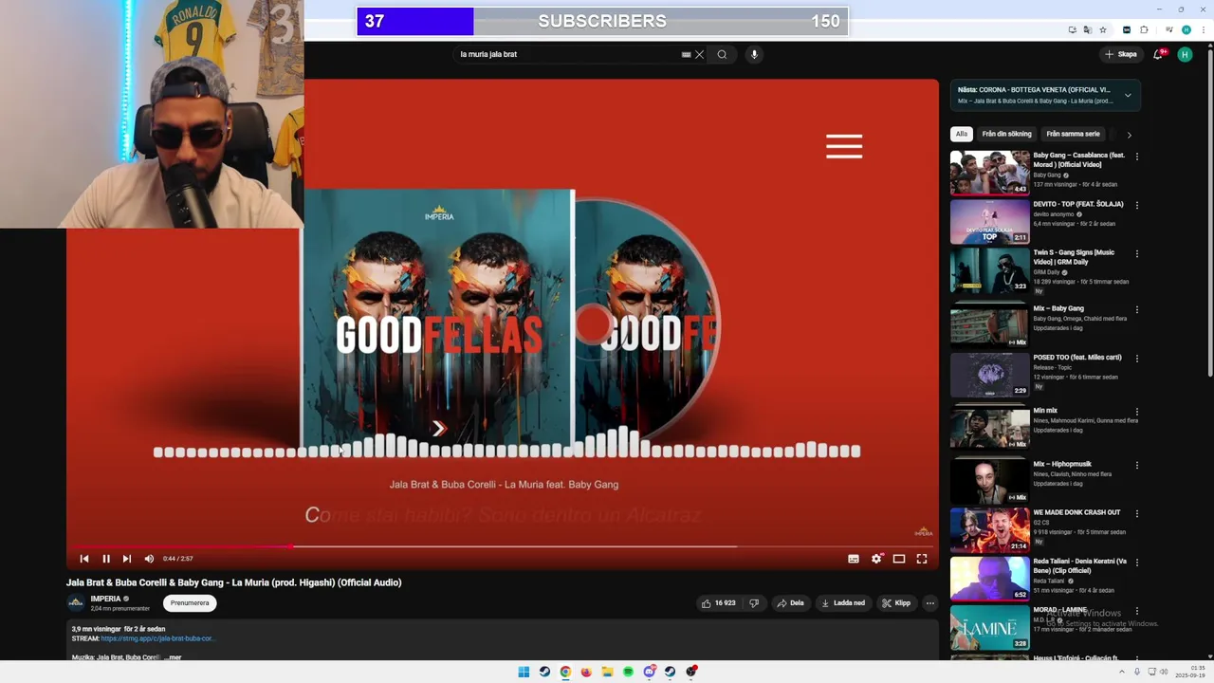Viewport: 1214px width, 683px height.
Task: Switch player to theater mode
Action: 899,559
